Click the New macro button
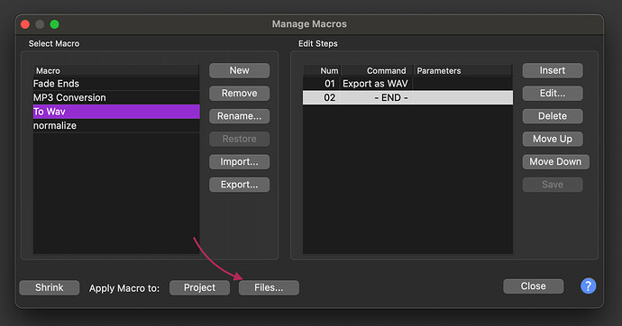Image resolution: width=622 pixels, height=326 pixels. 239,70
